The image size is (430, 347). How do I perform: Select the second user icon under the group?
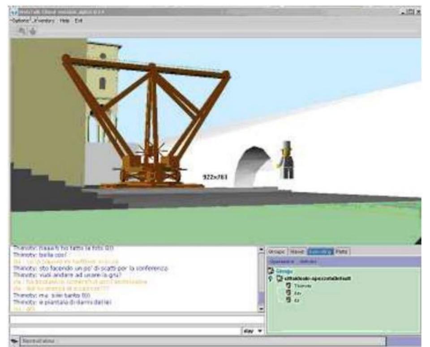[288, 293]
